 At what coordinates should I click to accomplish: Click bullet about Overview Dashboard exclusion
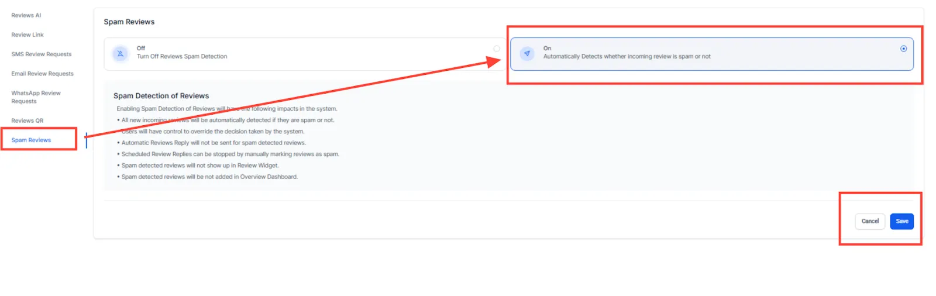[207, 177]
